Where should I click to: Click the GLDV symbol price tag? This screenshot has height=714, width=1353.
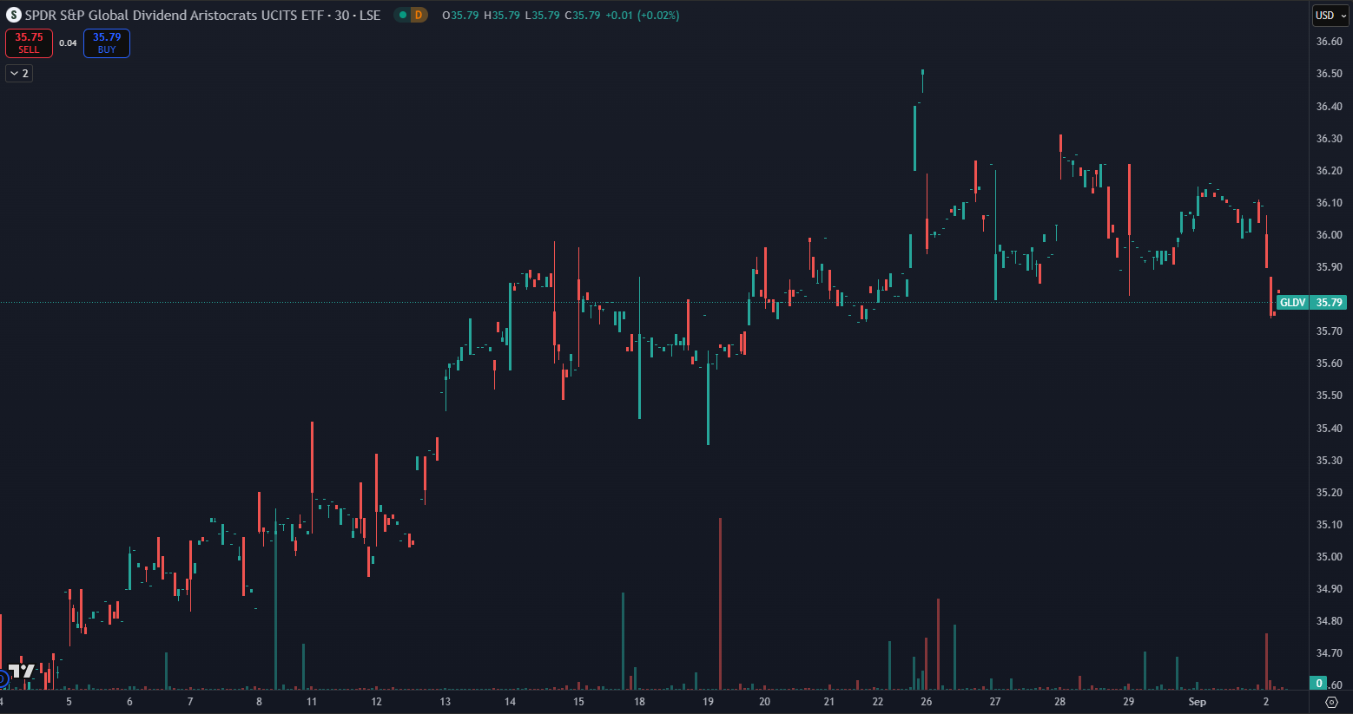click(x=1292, y=303)
